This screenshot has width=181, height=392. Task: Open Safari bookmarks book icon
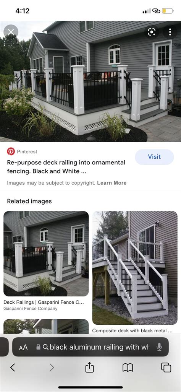click(128, 368)
